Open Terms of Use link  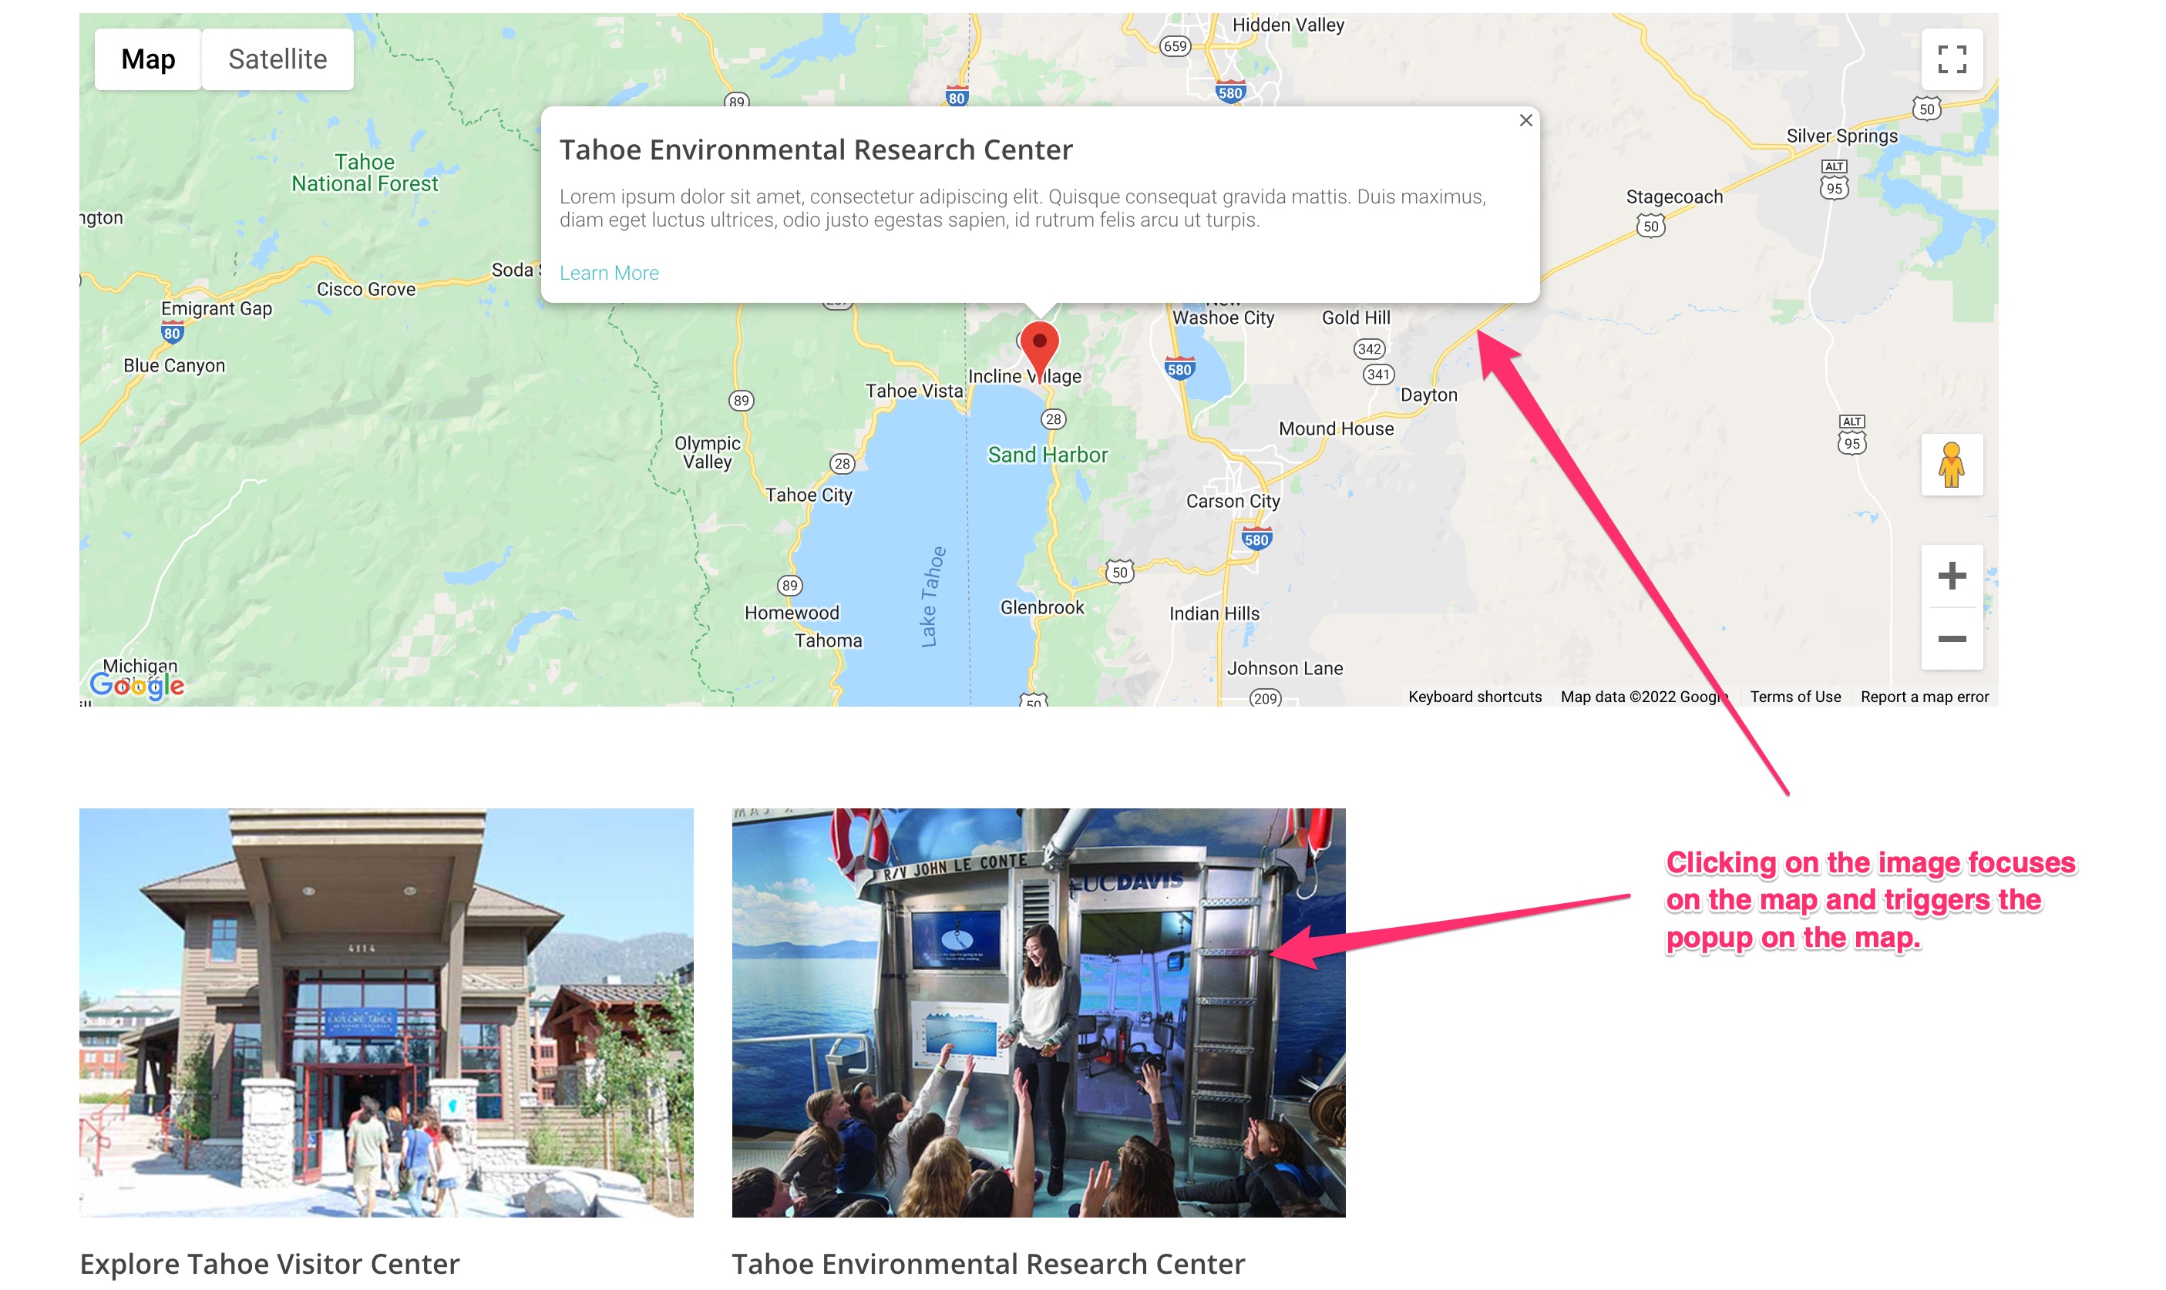(1794, 697)
